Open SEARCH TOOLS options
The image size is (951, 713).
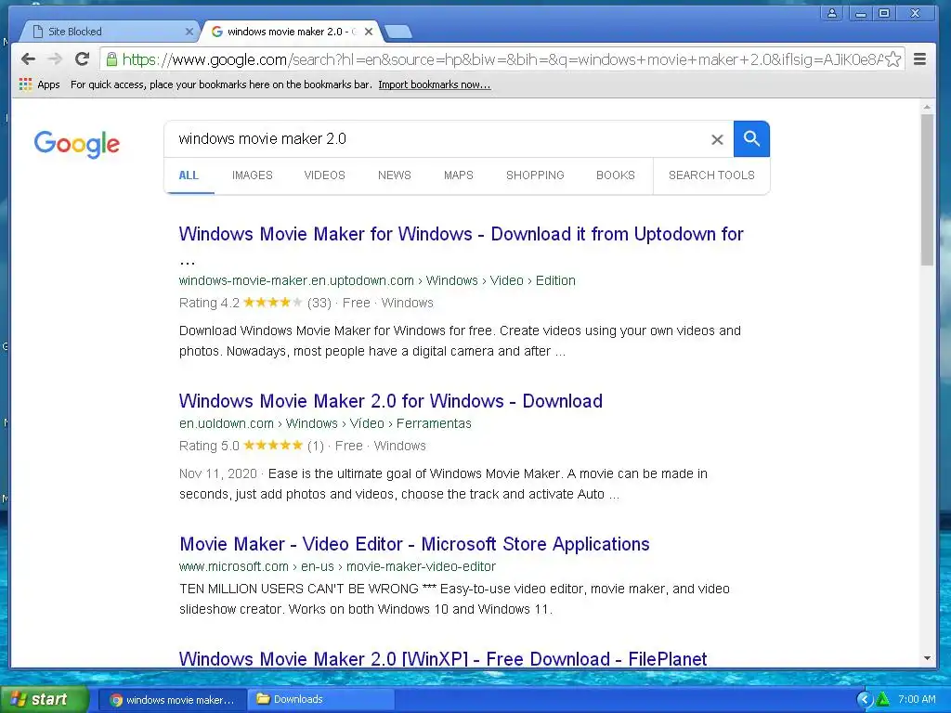click(711, 175)
